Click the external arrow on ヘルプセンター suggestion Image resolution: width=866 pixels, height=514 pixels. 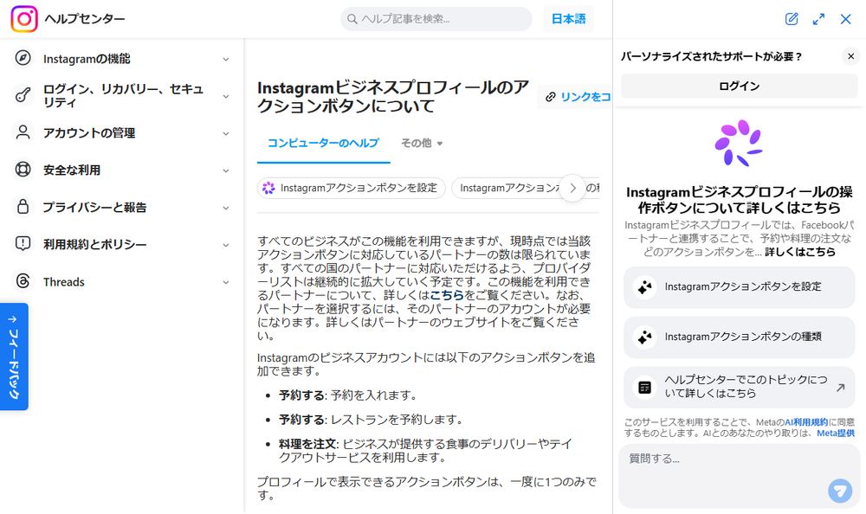(x=840, y=388)
